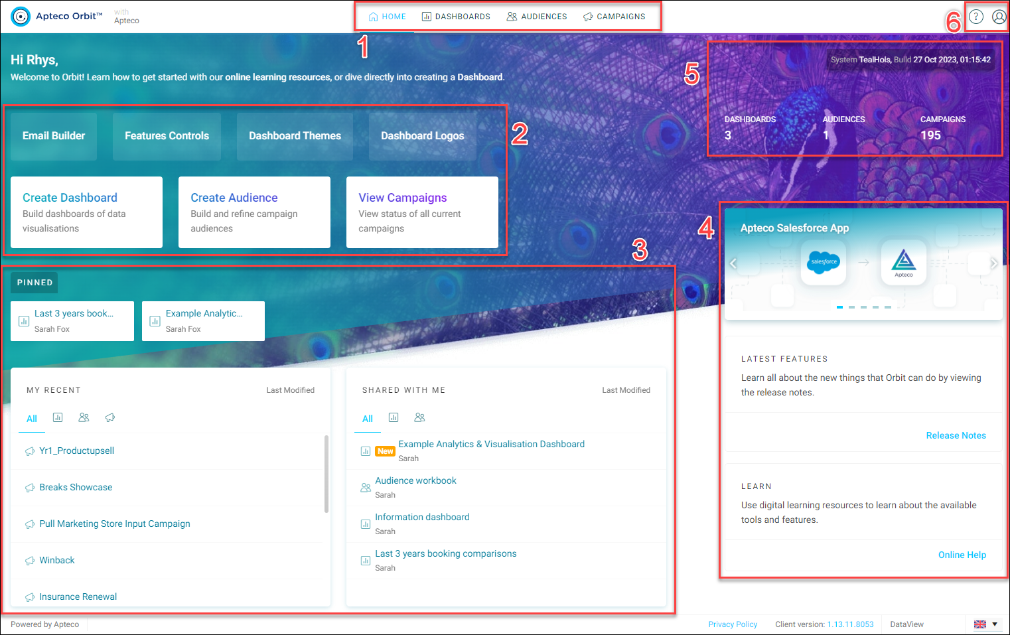Click the client version number 1.13.11.8053

point(851,624)
